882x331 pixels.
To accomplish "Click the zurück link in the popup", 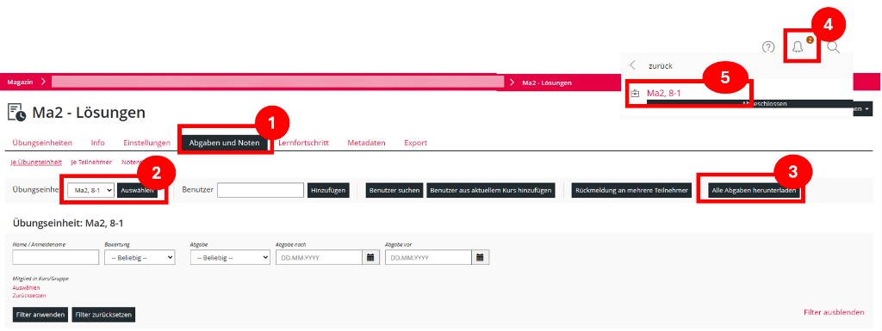I will pos(661,65).
